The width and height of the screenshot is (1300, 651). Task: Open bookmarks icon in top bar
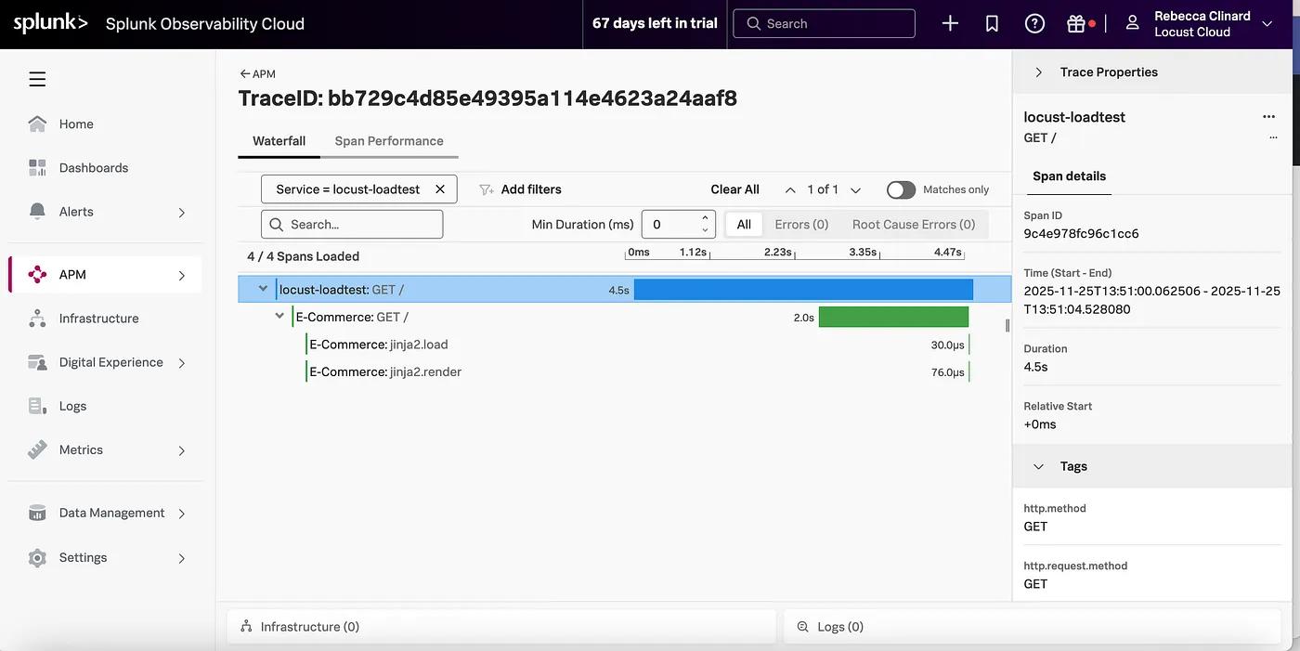tap(992, 23)
